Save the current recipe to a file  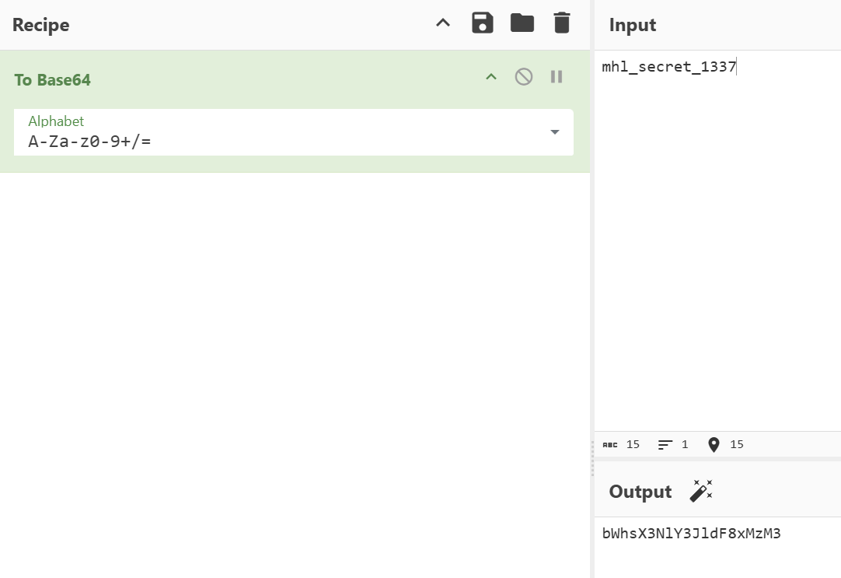point(483,23)
